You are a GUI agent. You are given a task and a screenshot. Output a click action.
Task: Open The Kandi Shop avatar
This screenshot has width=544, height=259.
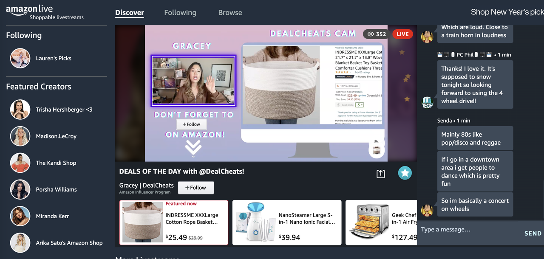20,163
